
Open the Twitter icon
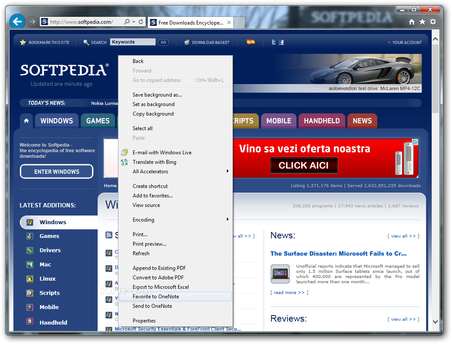274,42
